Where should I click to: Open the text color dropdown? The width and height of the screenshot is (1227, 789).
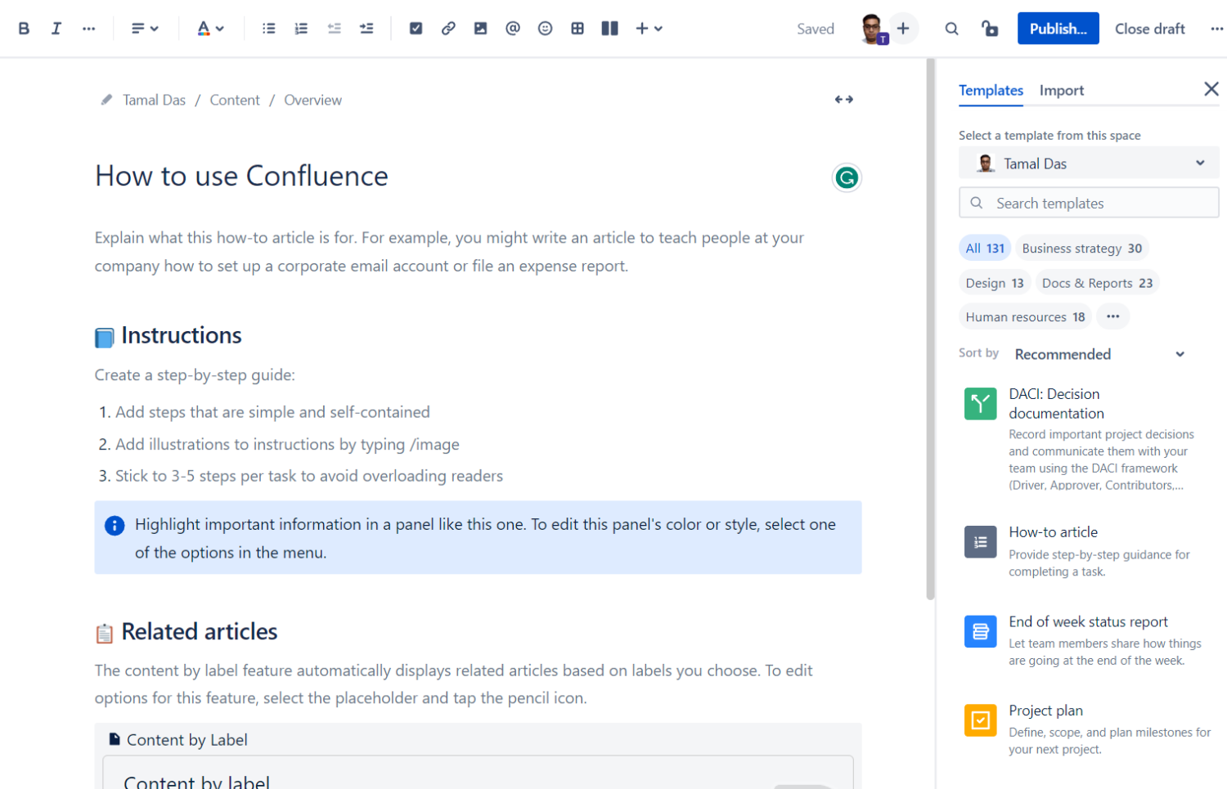(210, 29)
